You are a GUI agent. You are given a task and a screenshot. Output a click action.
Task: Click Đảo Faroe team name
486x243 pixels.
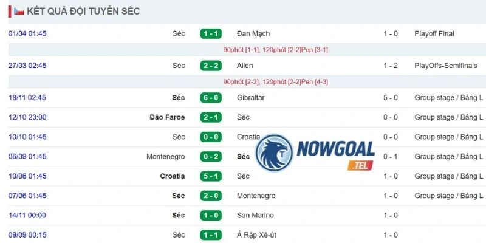coord(167,117)
